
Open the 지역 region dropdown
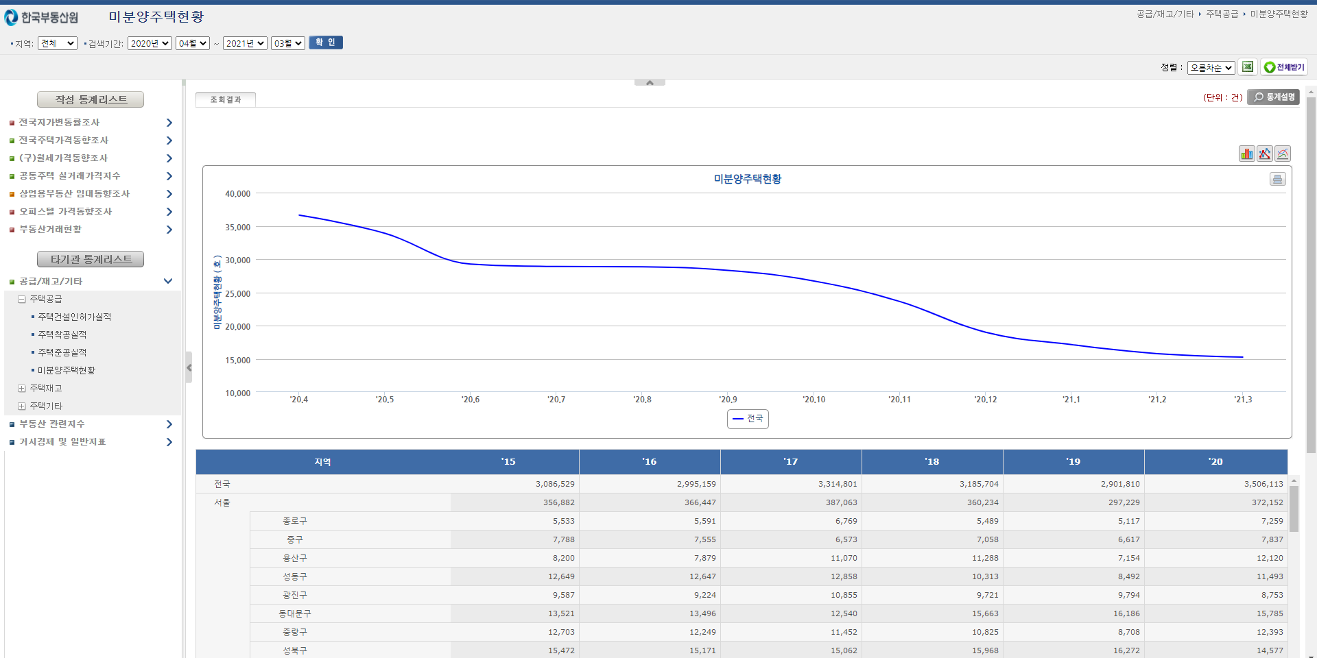(58, 43)
